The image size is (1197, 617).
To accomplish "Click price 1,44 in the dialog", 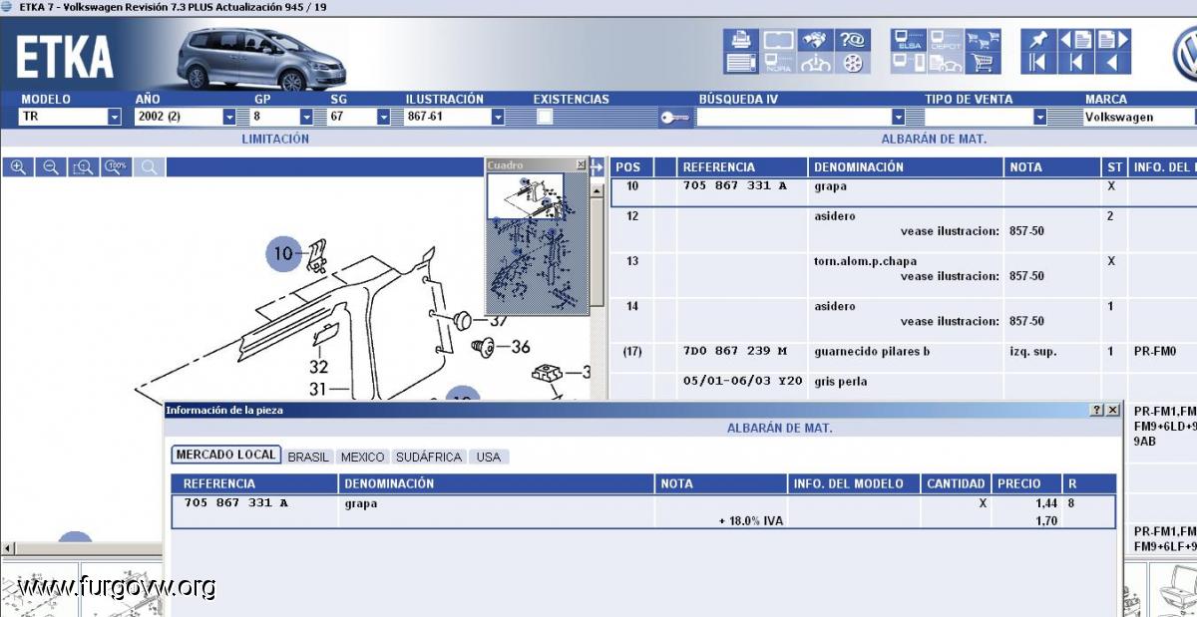I will coord(1046,503).
